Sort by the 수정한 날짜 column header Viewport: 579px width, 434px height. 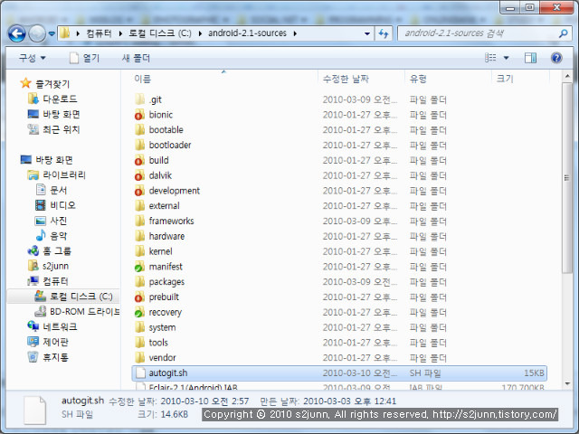point(346,79)
